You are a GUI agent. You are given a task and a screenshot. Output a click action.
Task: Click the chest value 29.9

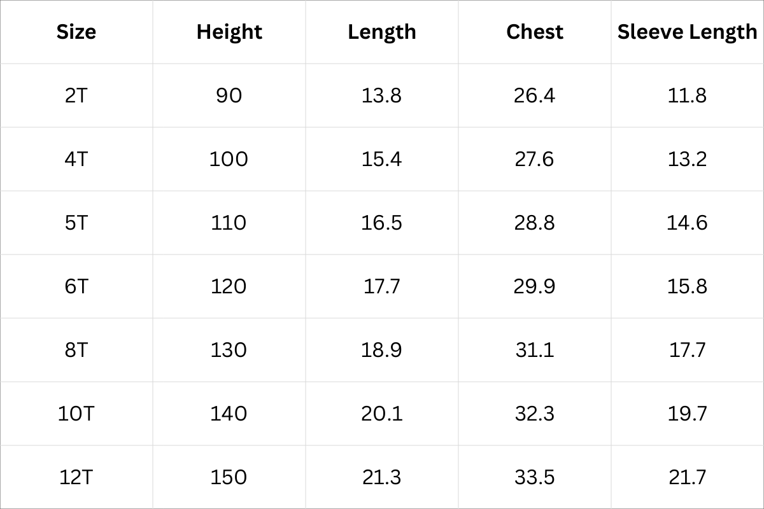(535, 286)
